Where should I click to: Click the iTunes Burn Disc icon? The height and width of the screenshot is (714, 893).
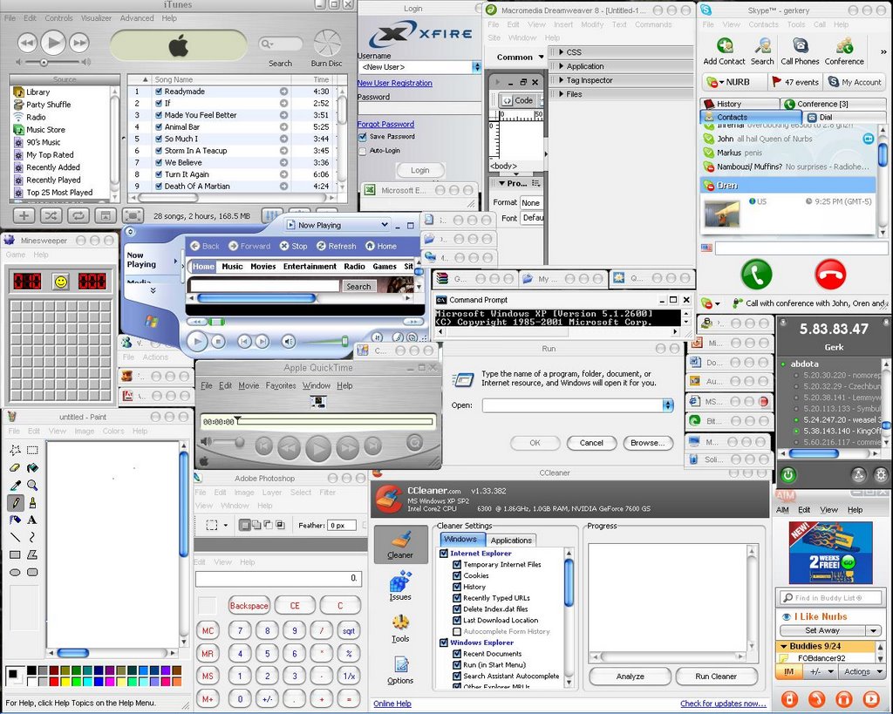pos(327,44)
